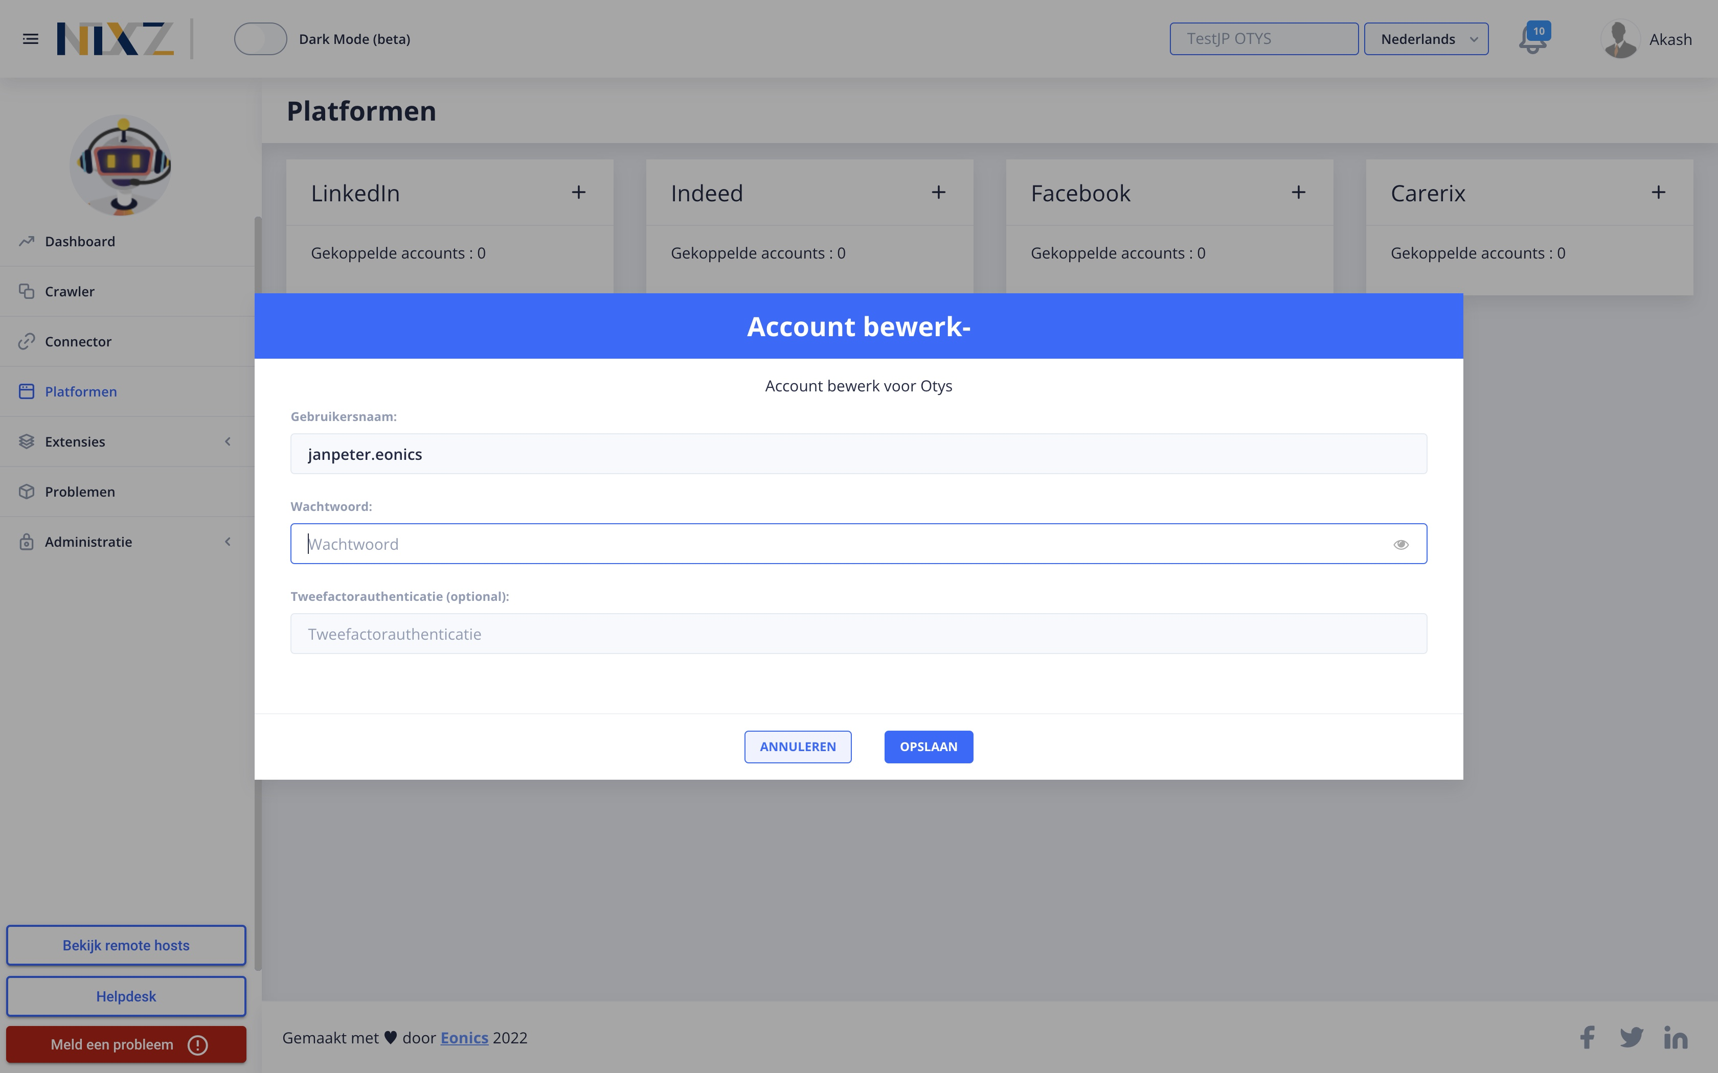Open the hamburger menu icon
Image resolution: width=1718 pixels, height=1073 pixels.
(x=31, y=39)
